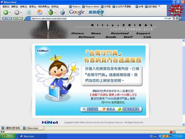Expand the links bar overflow chevron
The image size is (185, 139).
click(x=159, y=6)
